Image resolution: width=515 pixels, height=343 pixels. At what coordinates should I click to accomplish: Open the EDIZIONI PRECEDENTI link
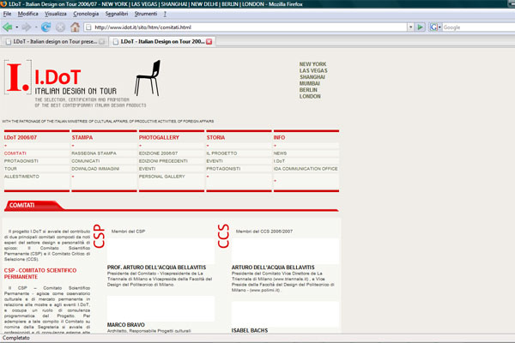point(163,161)
